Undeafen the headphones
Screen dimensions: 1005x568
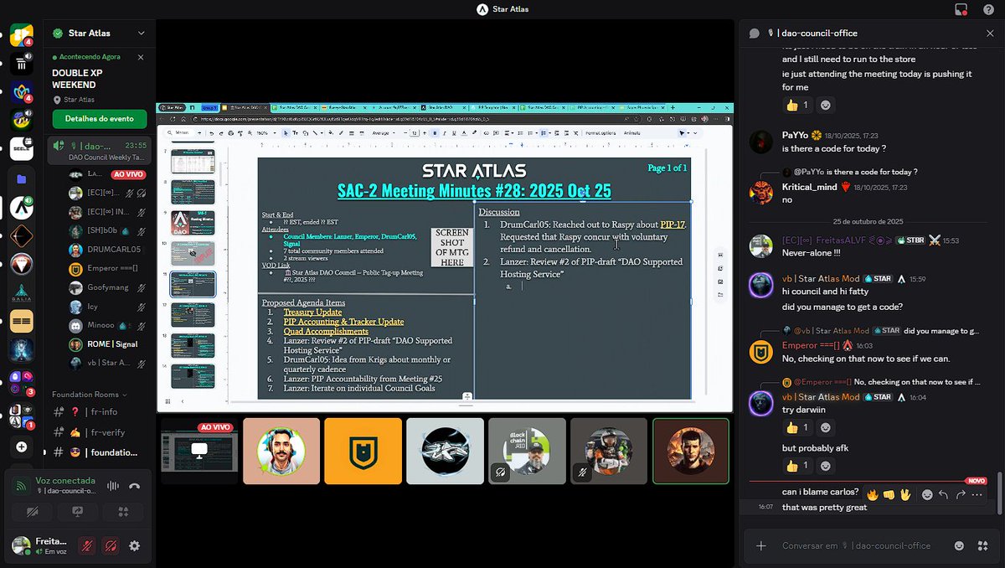pos(110,546)
